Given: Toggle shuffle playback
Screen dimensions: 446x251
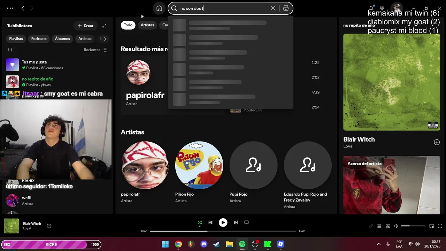Looking at the screenshot, I should 200,222.
